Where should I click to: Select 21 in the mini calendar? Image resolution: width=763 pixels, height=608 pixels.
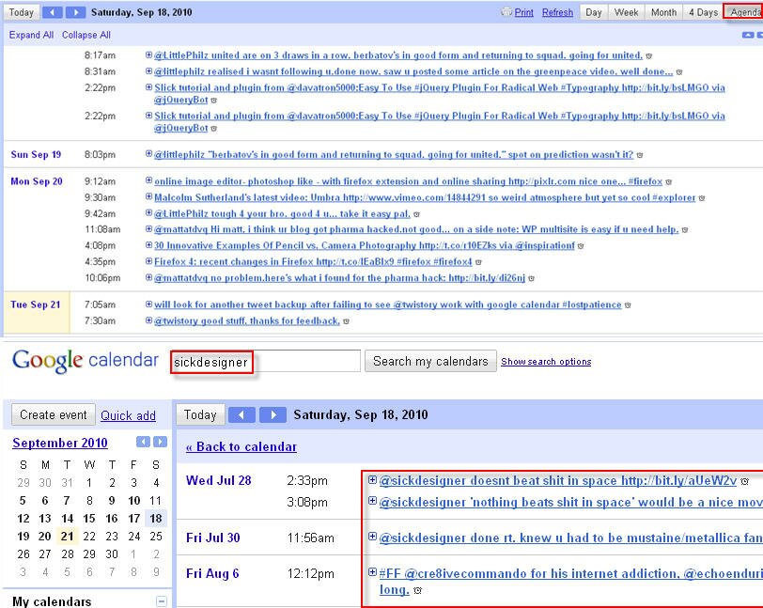67,536
